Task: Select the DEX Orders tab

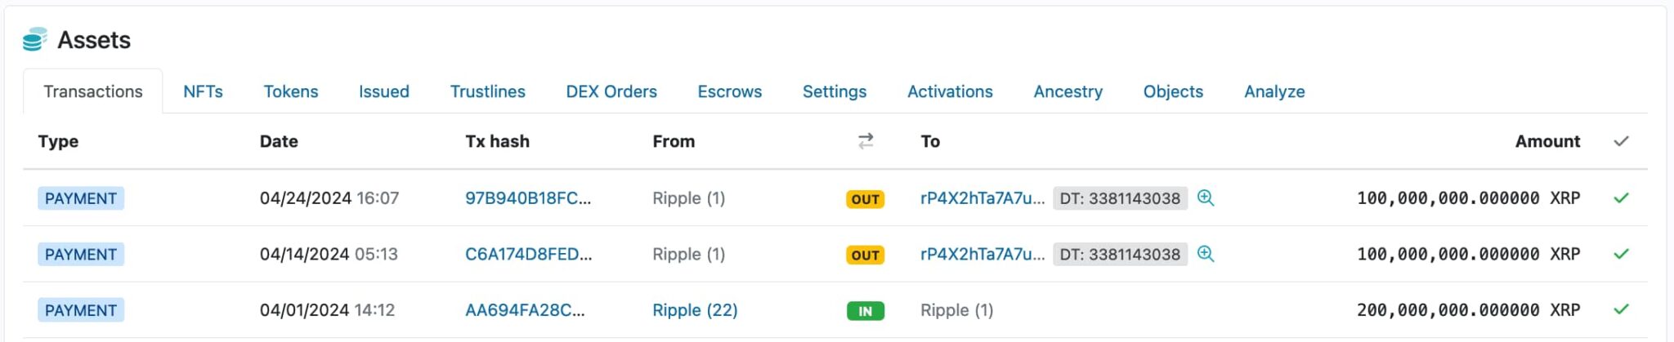Action: pyautogui.click(x=611, y=91)
